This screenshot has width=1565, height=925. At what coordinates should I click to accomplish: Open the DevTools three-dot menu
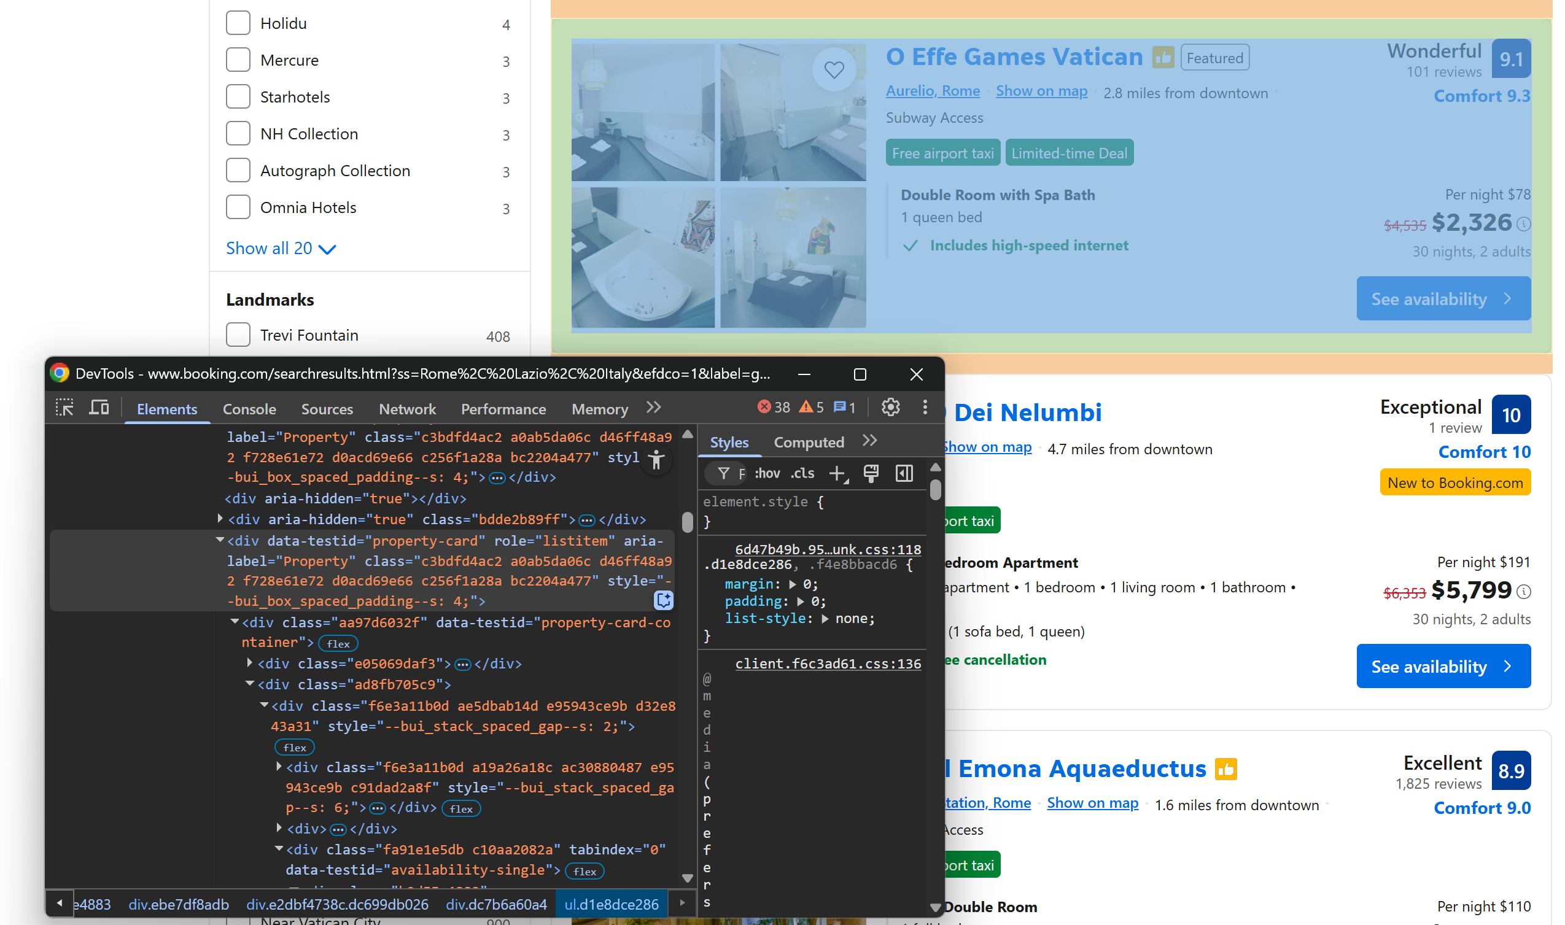[925, 408]
